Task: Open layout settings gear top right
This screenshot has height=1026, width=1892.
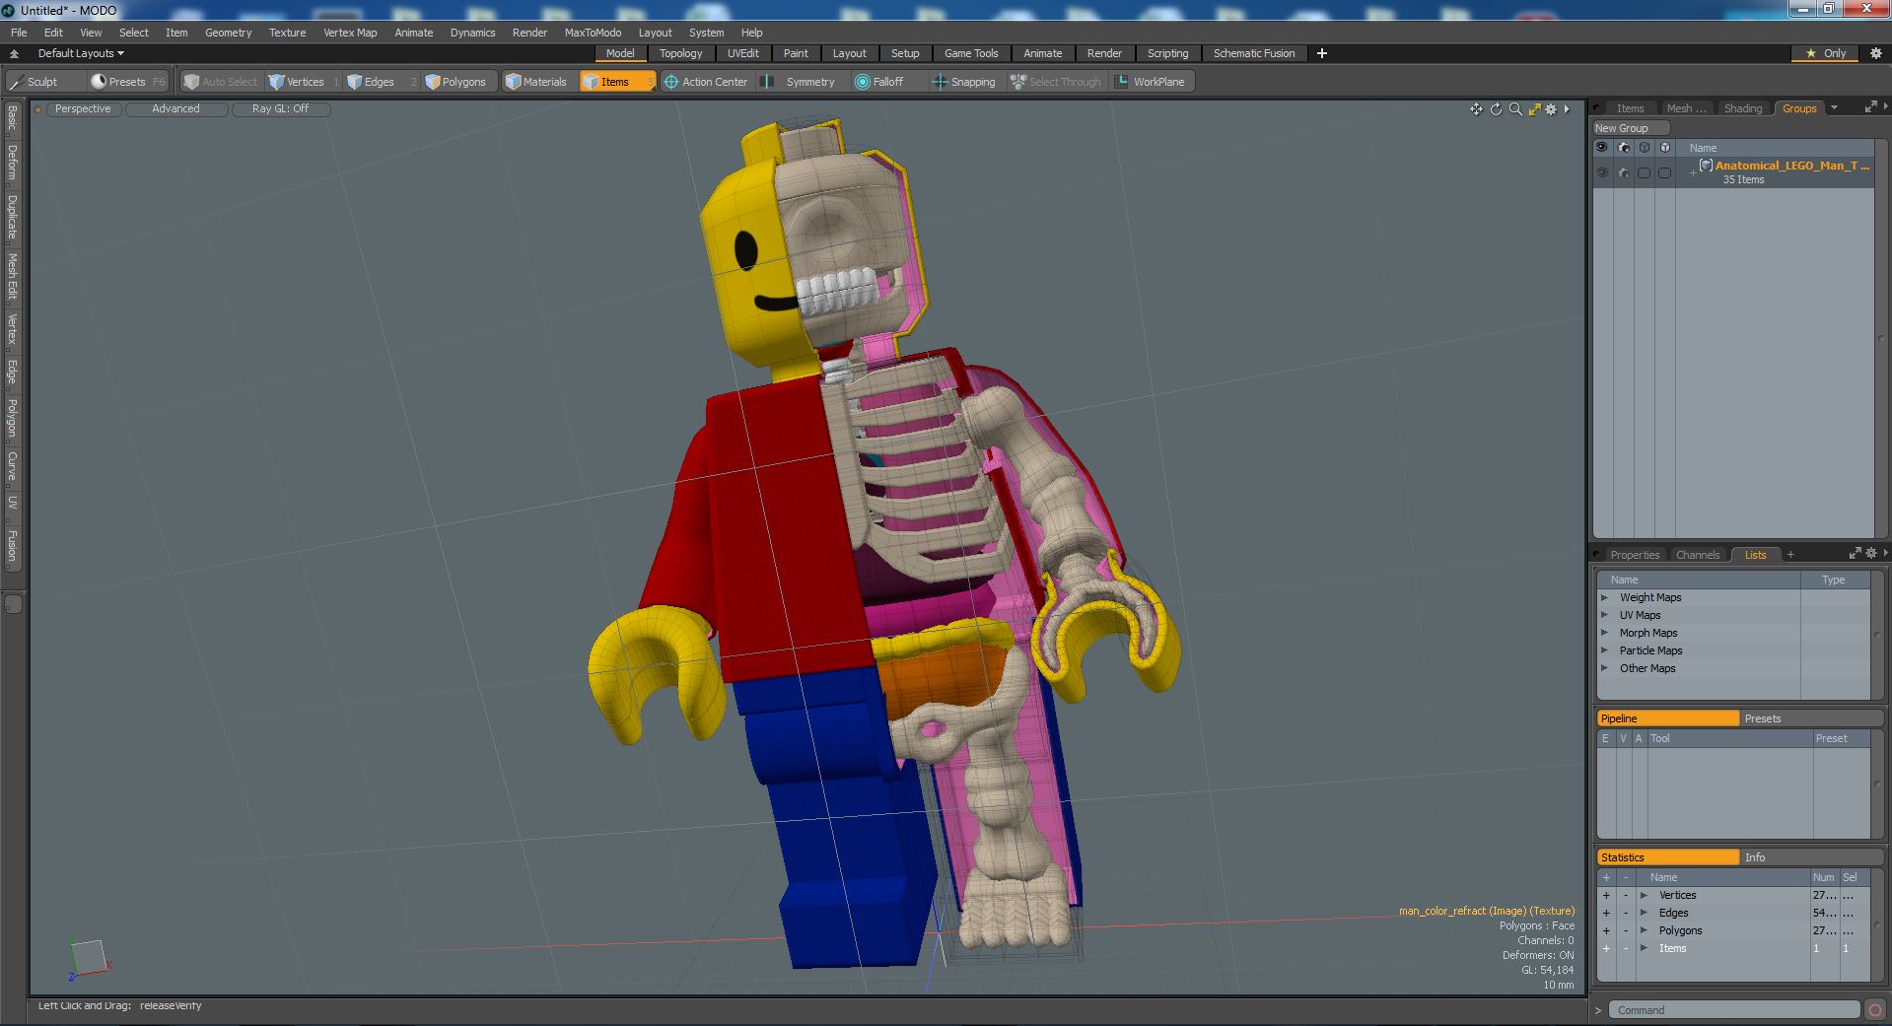Action: click(x=1875, y=53)
